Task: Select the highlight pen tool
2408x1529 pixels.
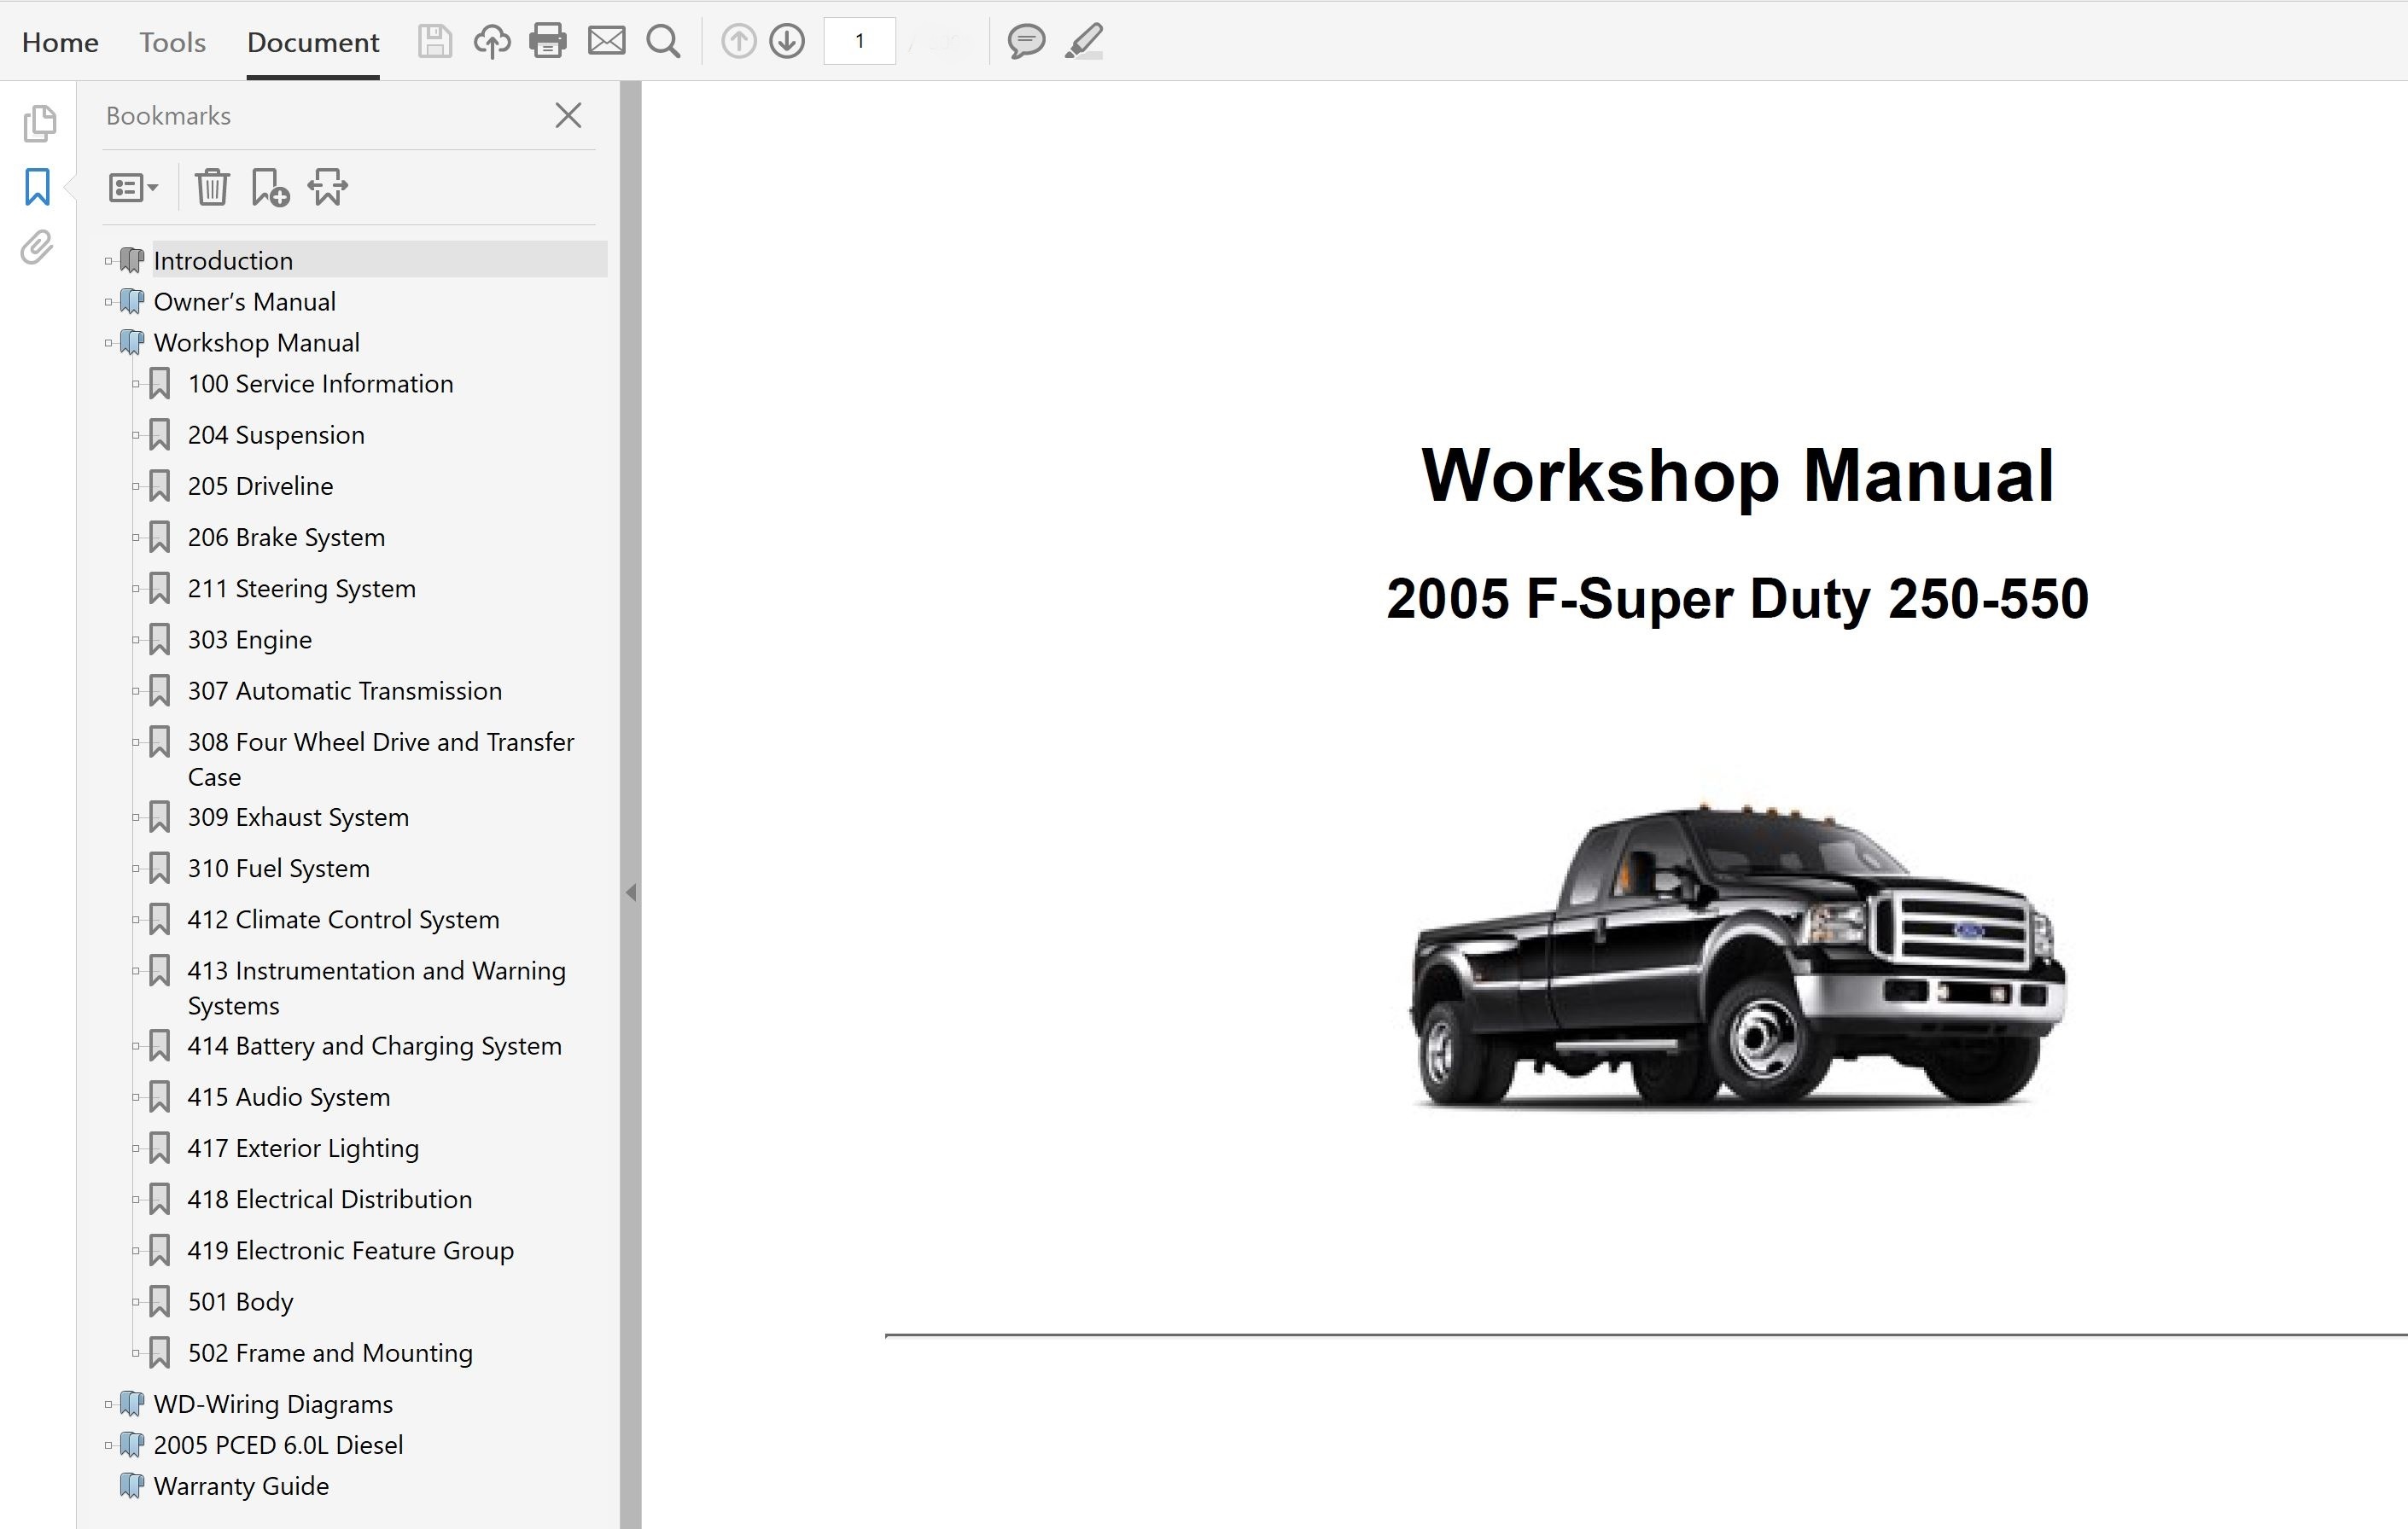Action: coord(1083,41)
